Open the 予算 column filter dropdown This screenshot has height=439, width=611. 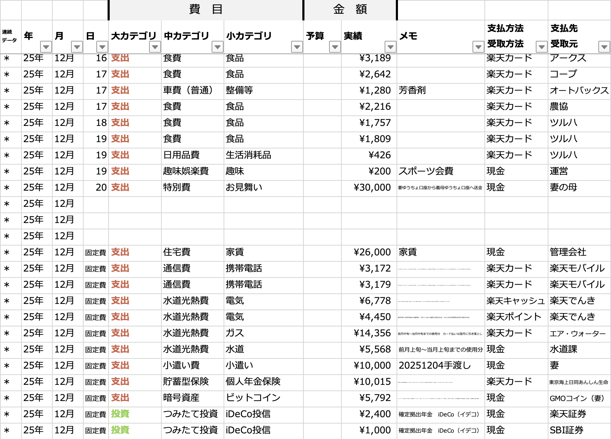click(335, 47)
